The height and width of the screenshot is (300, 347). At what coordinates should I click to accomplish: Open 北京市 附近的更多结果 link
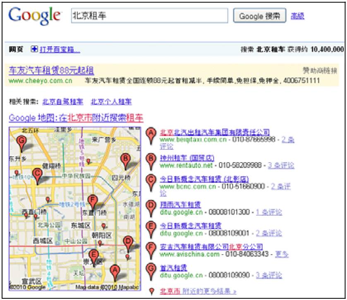coord(198,291)
